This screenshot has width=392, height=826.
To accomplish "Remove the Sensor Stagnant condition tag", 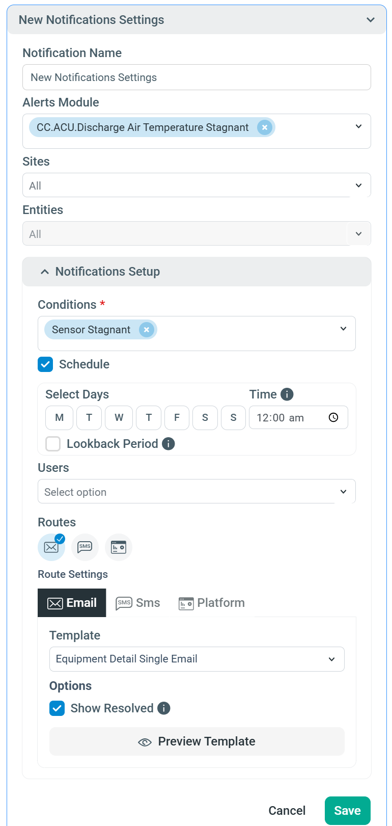I will [x=147, y=330].
